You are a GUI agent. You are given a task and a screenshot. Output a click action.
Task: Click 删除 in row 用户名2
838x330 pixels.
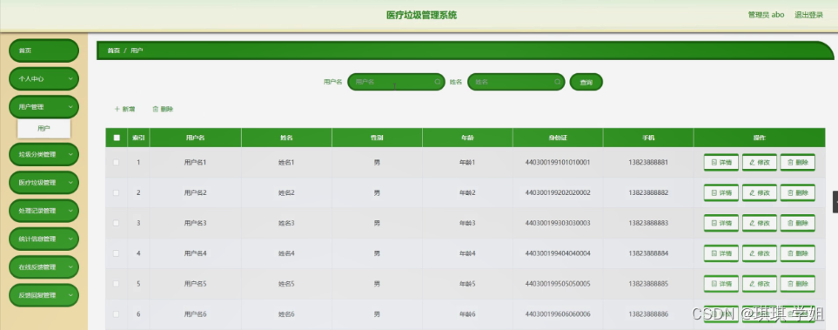(798, 192)
